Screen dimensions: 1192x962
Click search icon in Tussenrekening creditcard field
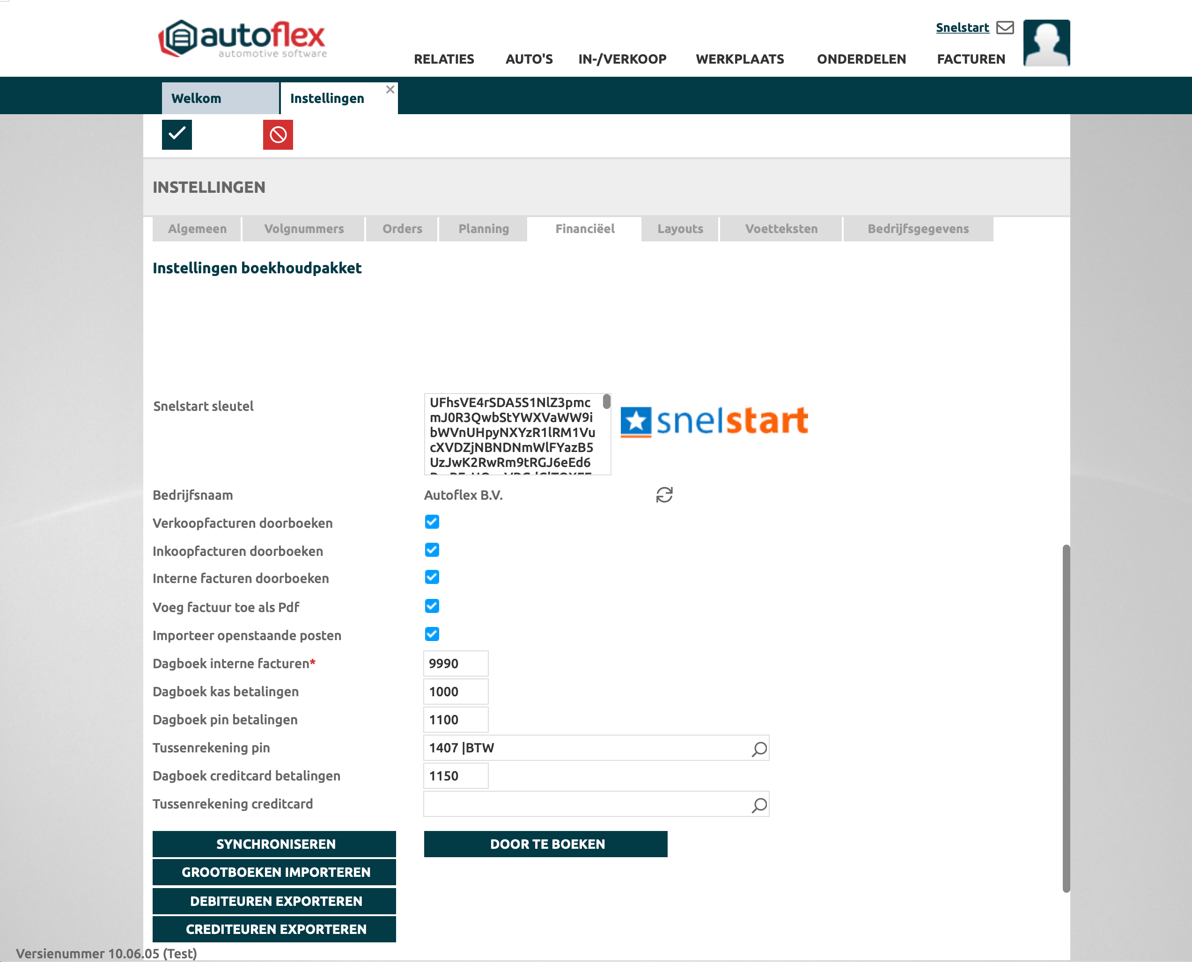[x=758, y=805]
